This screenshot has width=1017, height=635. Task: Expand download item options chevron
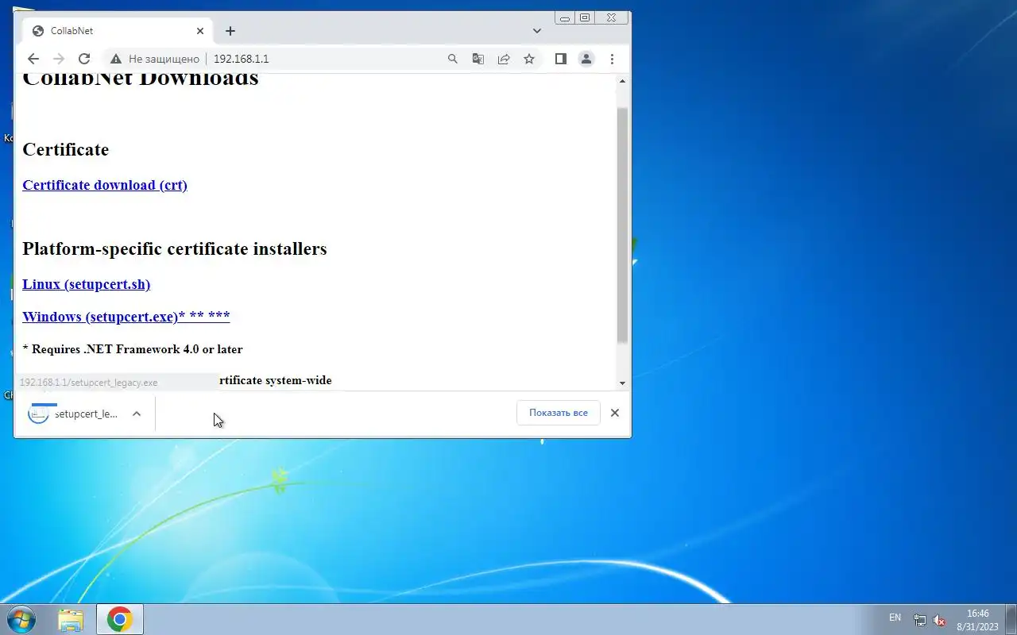point(137,414)
